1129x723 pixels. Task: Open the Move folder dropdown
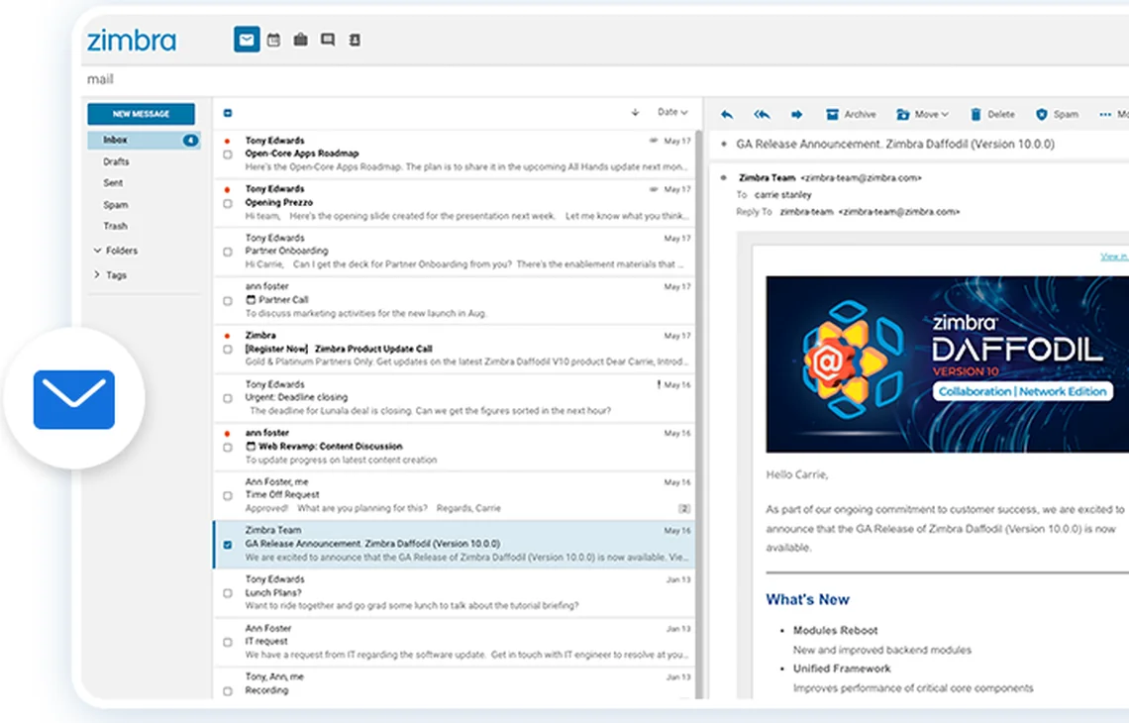[922, 115]
